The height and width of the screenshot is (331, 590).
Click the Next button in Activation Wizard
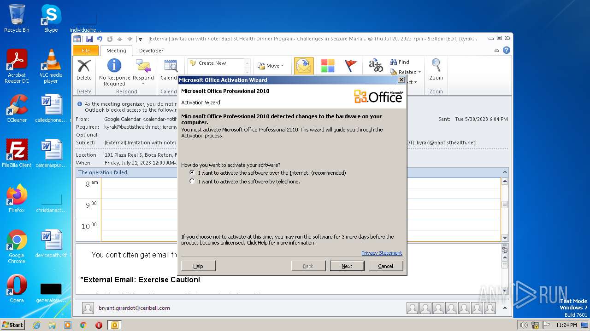click(x=347, y=266)
